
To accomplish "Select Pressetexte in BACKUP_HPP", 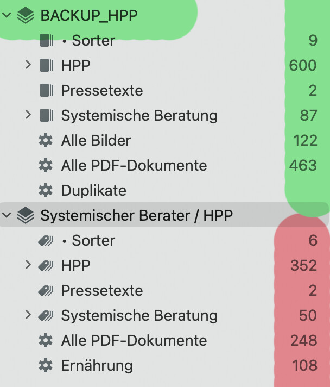I will click(x=102, y=91).
